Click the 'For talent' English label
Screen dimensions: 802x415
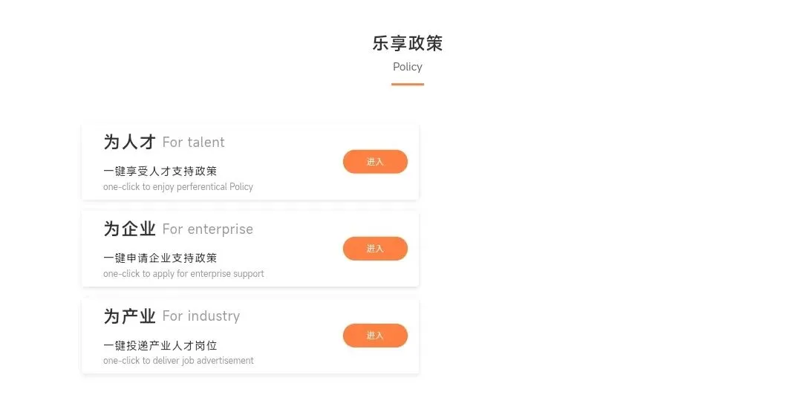tap(193, 143)
